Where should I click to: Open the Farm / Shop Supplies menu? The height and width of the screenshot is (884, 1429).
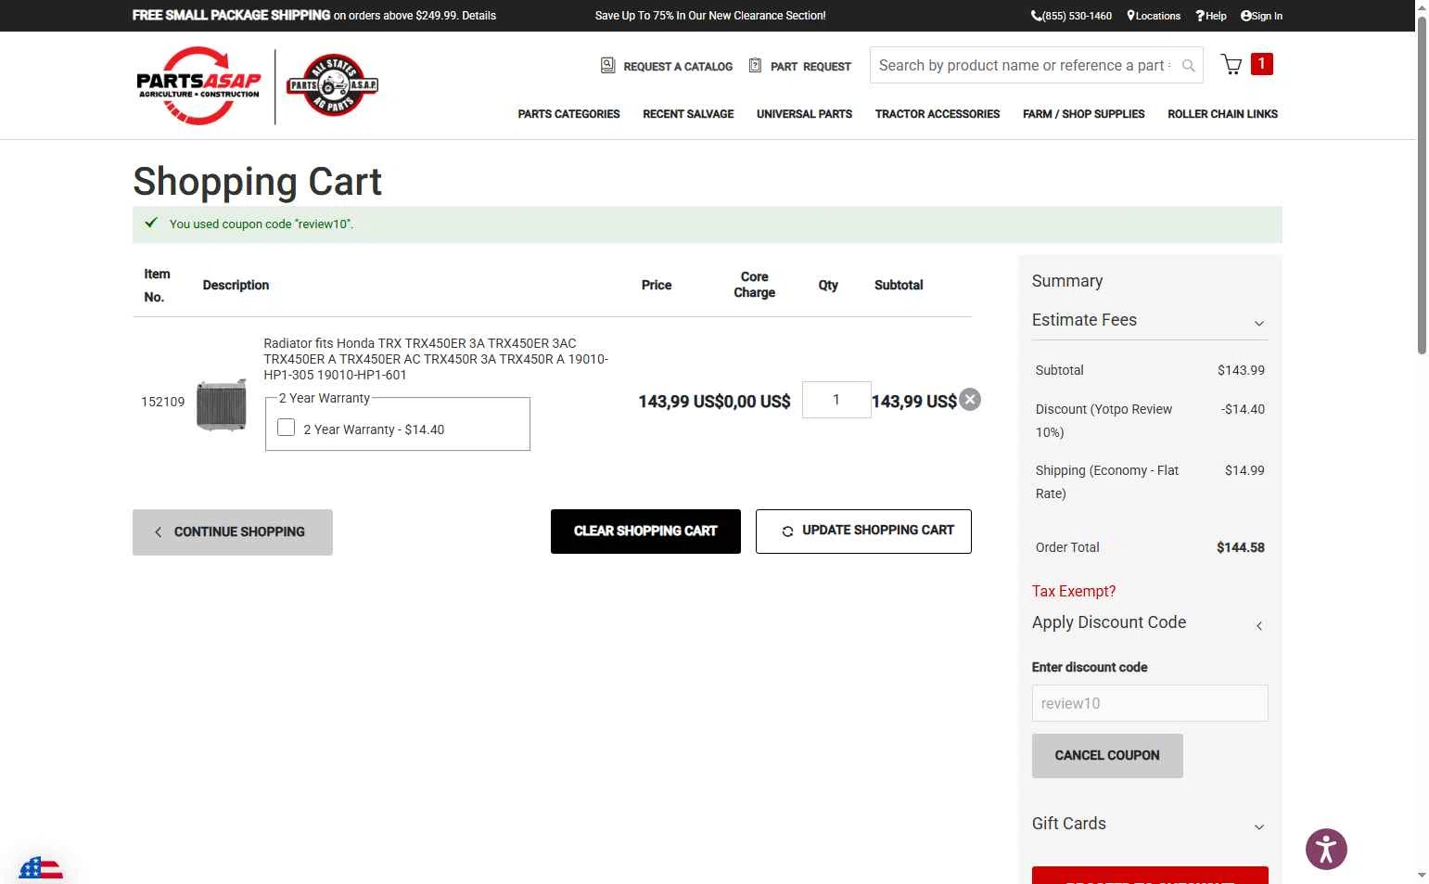1083,114
